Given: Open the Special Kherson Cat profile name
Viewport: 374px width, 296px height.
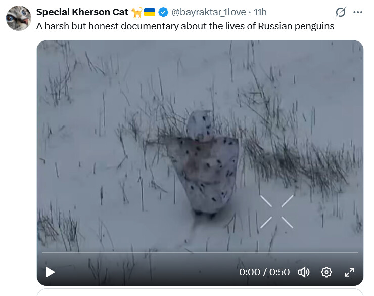Looking at the screenshot, I should (82, 12).
